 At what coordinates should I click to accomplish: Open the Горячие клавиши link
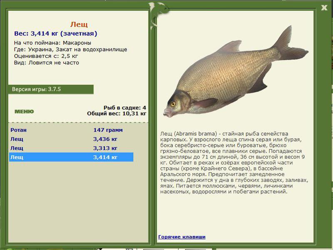[x=181, y=237]
